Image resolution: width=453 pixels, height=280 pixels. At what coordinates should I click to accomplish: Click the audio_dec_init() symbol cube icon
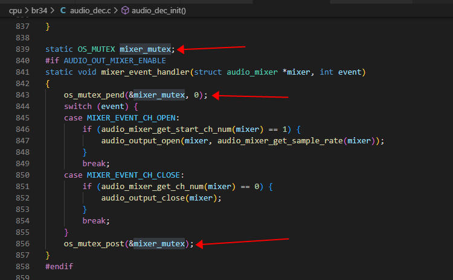coord(125,11)
